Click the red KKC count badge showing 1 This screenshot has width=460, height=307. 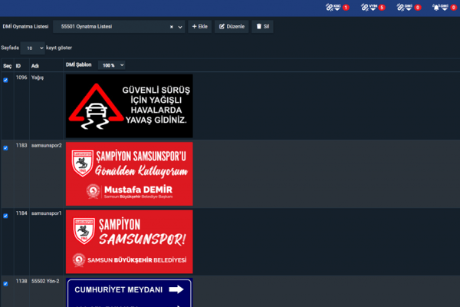[x=346, y=8]
